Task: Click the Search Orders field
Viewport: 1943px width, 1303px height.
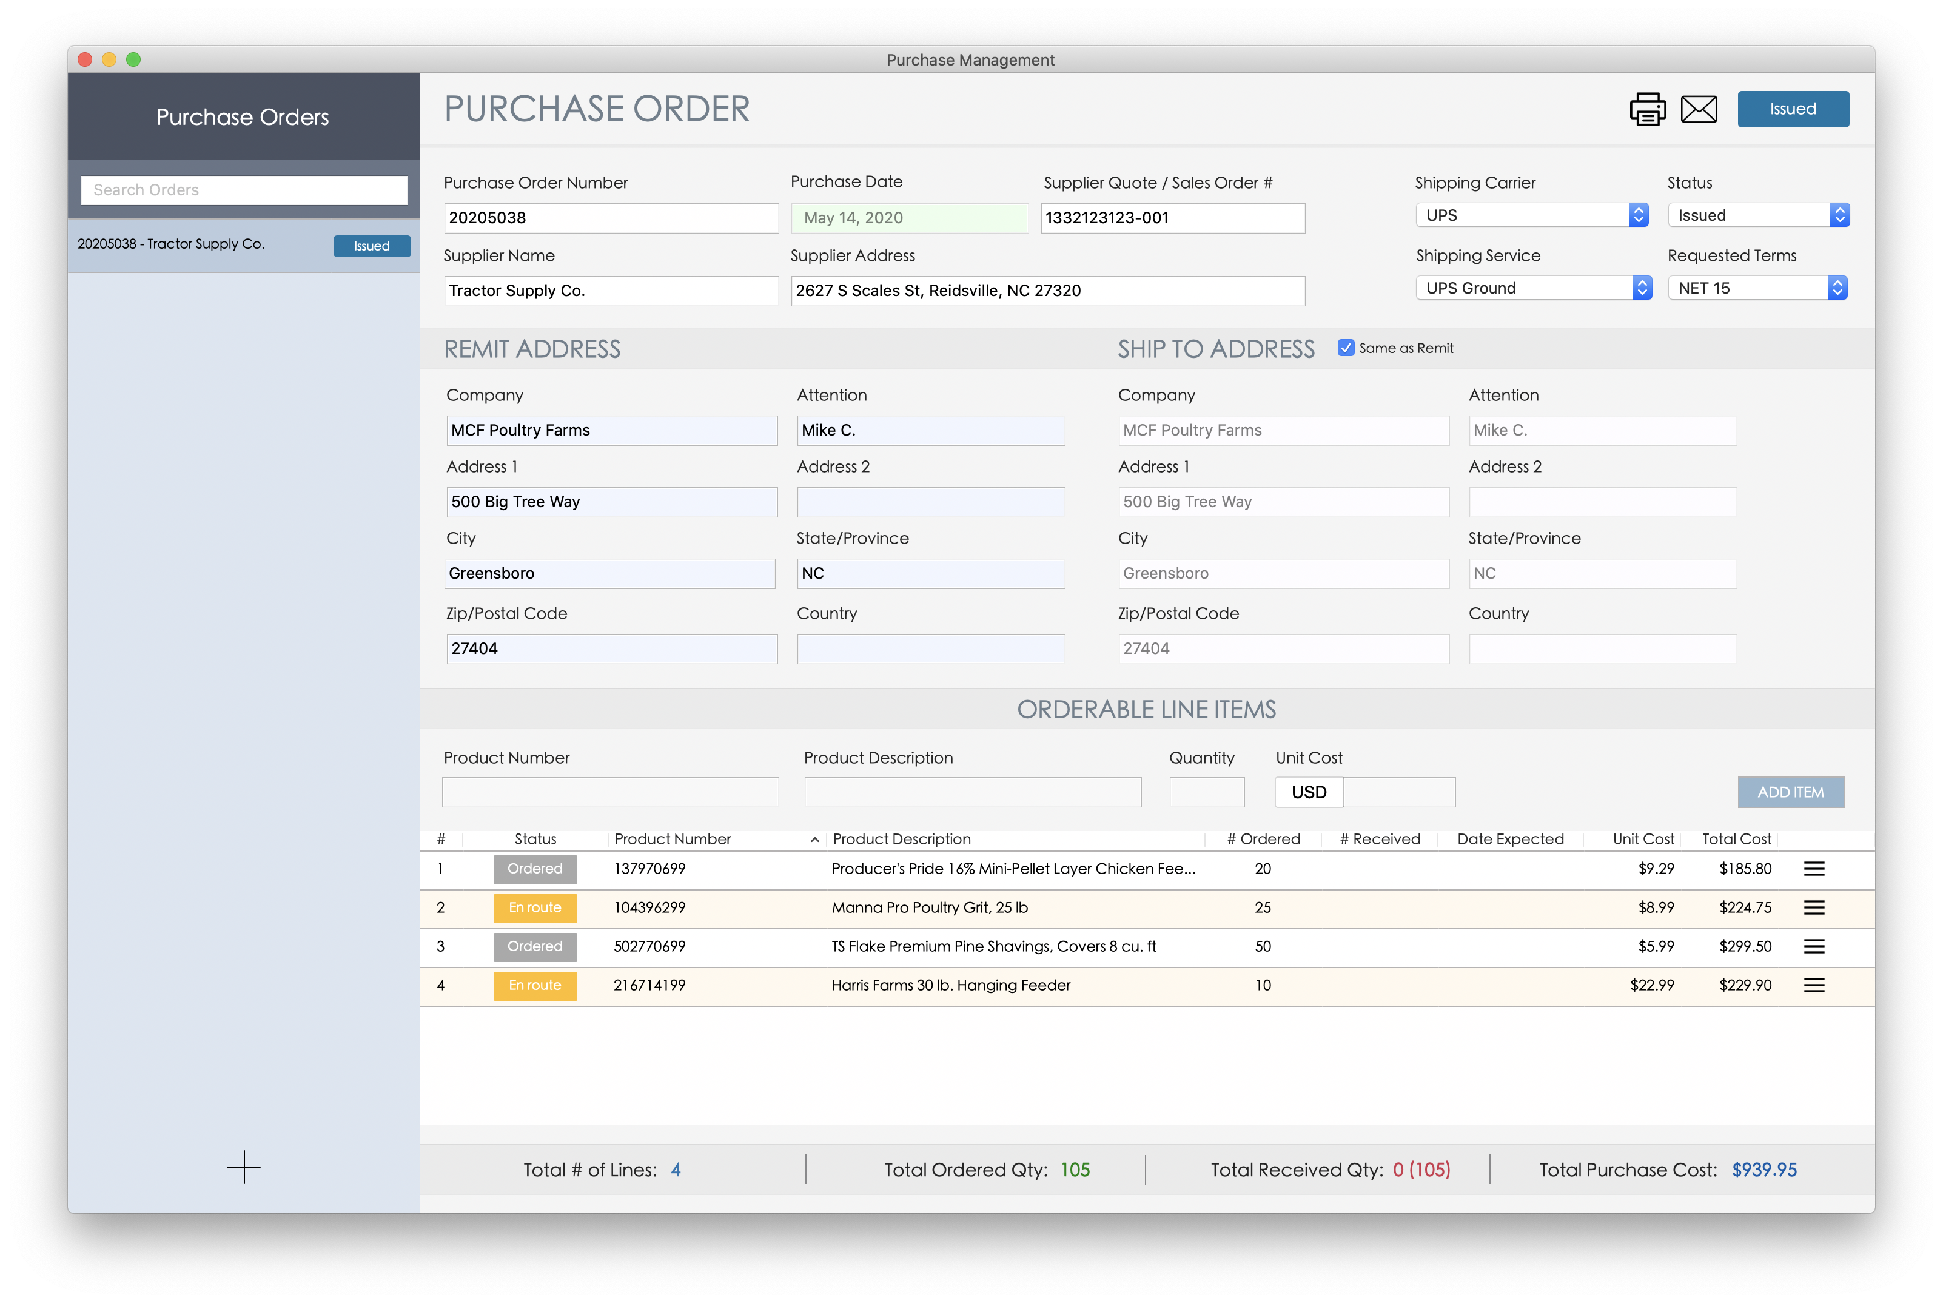Action: [243, 190]
